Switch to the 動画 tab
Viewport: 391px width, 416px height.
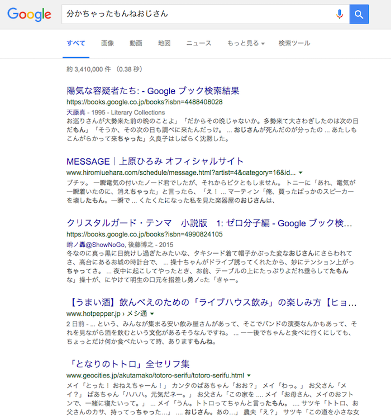(x=136, y=43)
